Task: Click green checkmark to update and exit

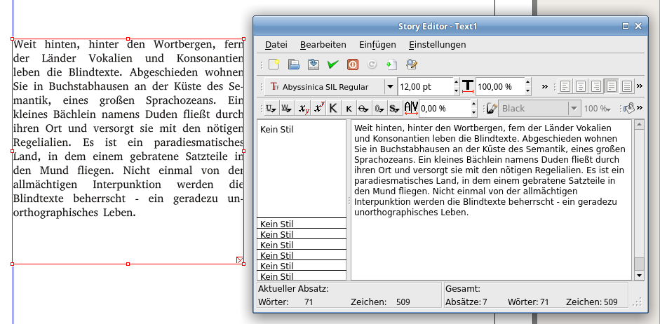Action: pyautogui.click(x=333, y=65)
